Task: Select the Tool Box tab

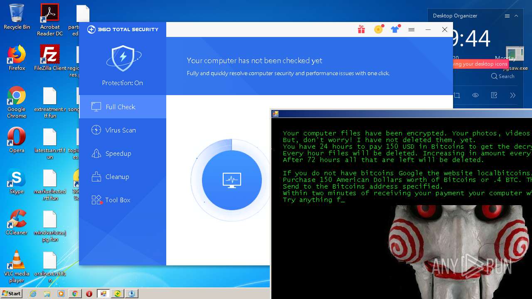Action: [123, 200]
